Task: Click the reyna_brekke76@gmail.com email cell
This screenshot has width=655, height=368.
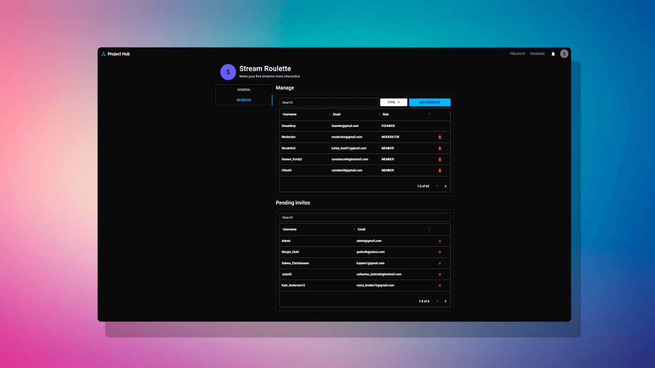Action: [376, 286]
